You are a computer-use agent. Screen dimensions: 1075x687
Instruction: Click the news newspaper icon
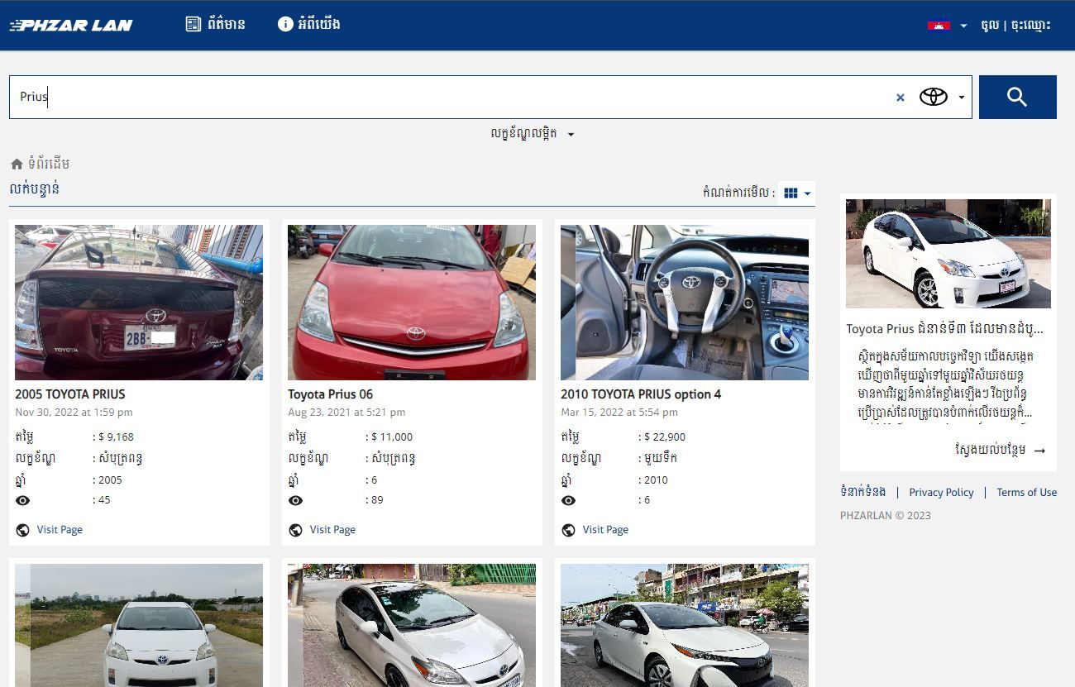(193, 24)
